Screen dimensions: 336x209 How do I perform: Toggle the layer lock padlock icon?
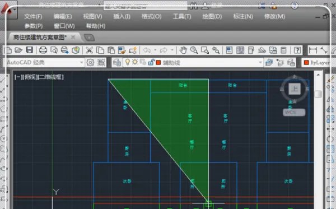pos(151,62)
